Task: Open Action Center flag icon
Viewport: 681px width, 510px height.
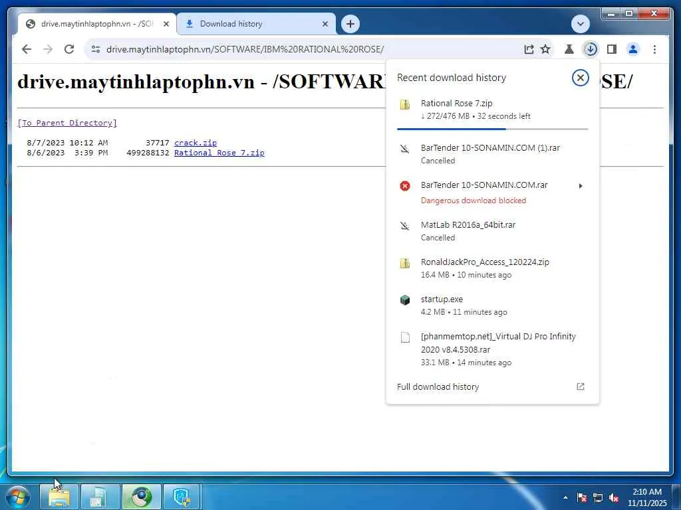Action: 582,497
